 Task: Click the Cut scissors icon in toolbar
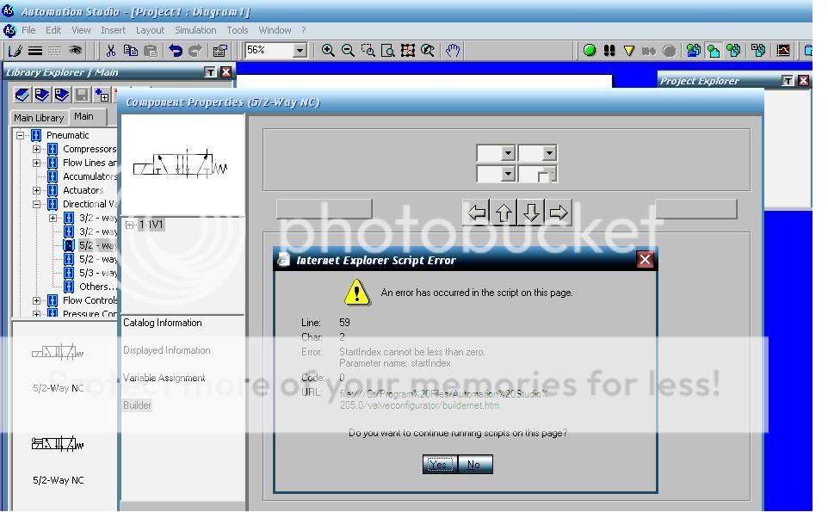click(x=110, y=51)
